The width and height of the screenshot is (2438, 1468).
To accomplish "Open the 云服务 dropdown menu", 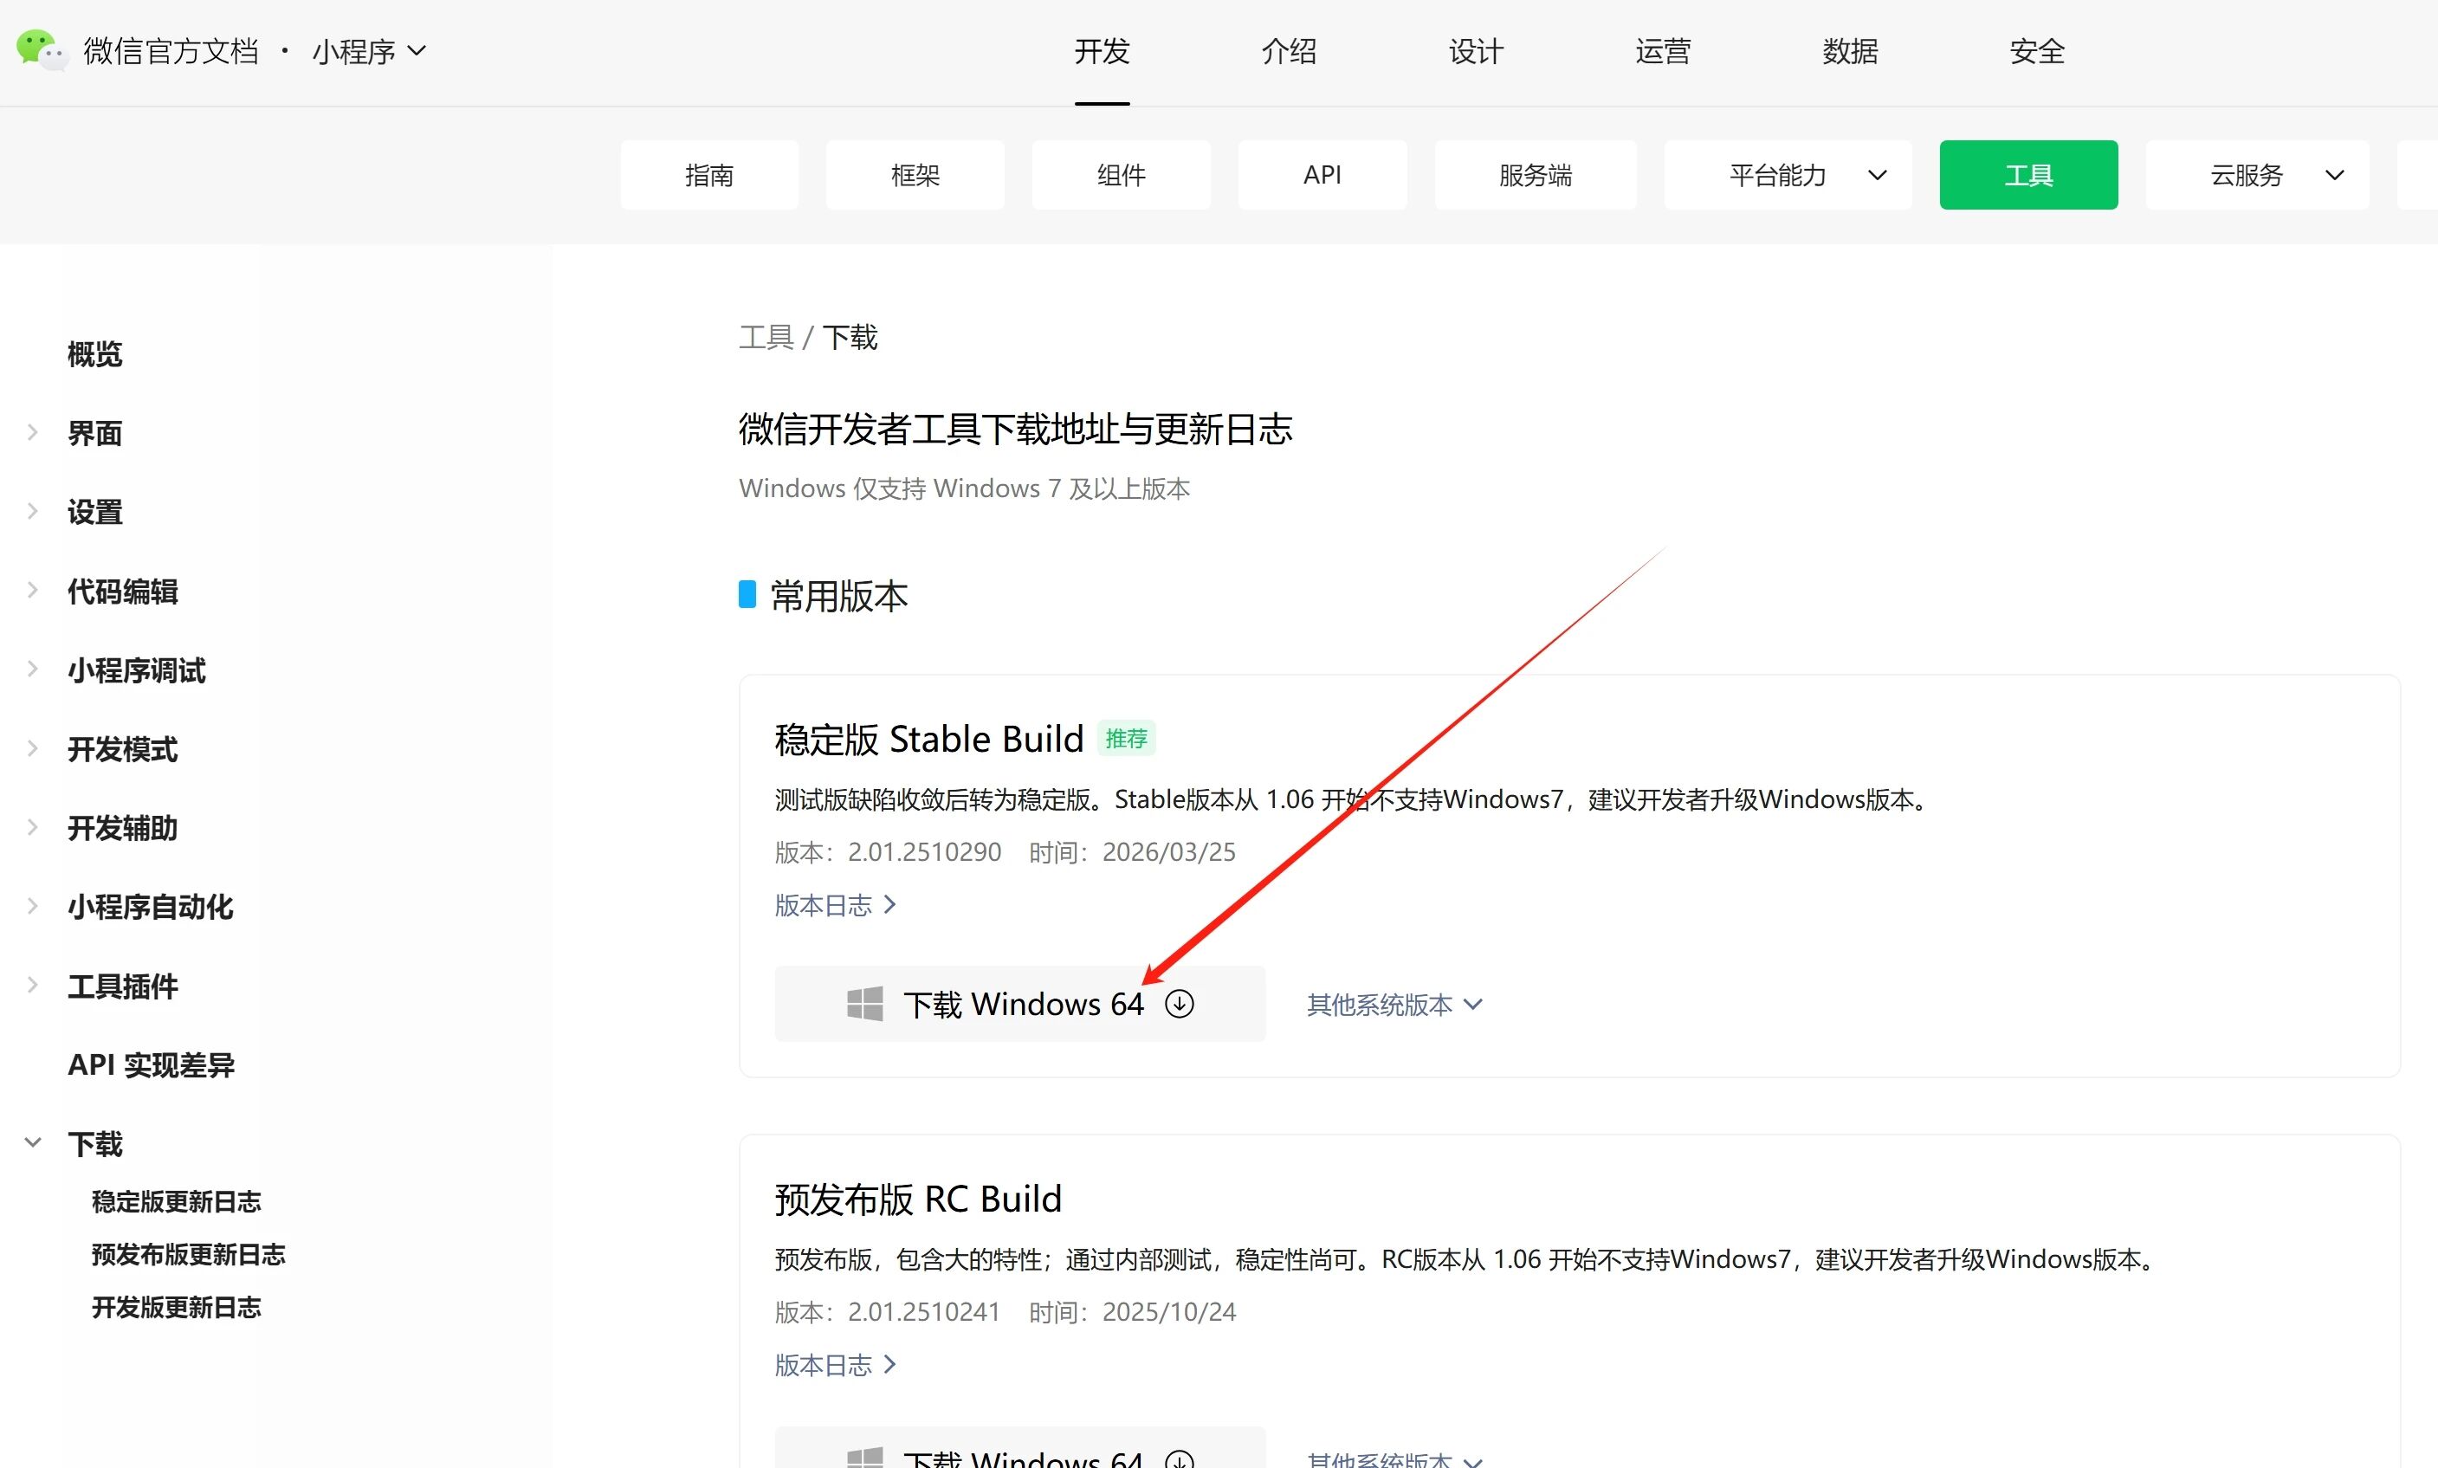I will [x=2257, y=175].
